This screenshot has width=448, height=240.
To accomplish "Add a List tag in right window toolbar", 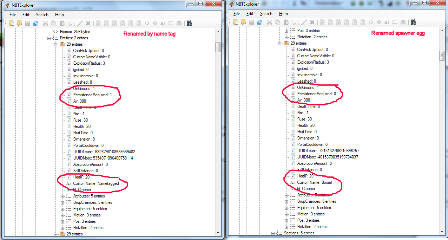I will click(395, 22).
